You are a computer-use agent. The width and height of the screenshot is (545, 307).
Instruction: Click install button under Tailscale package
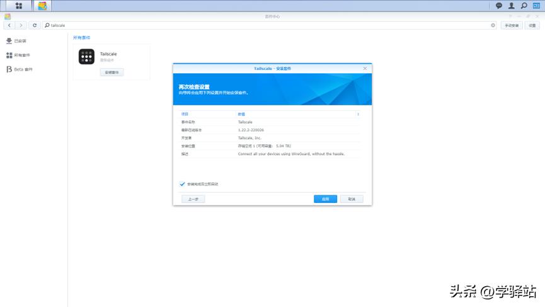(112, 72)
